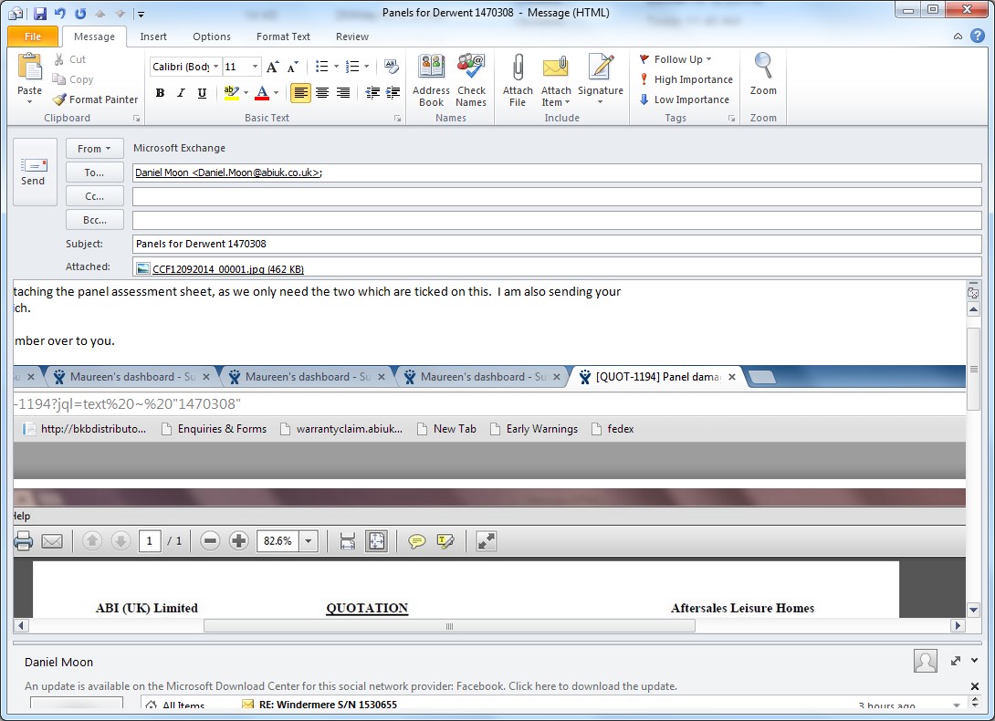Click the Subject input field

point(557,244)
